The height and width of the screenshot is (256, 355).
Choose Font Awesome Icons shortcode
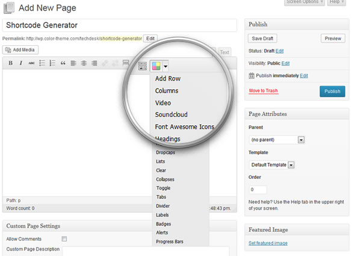click(185, 126)
